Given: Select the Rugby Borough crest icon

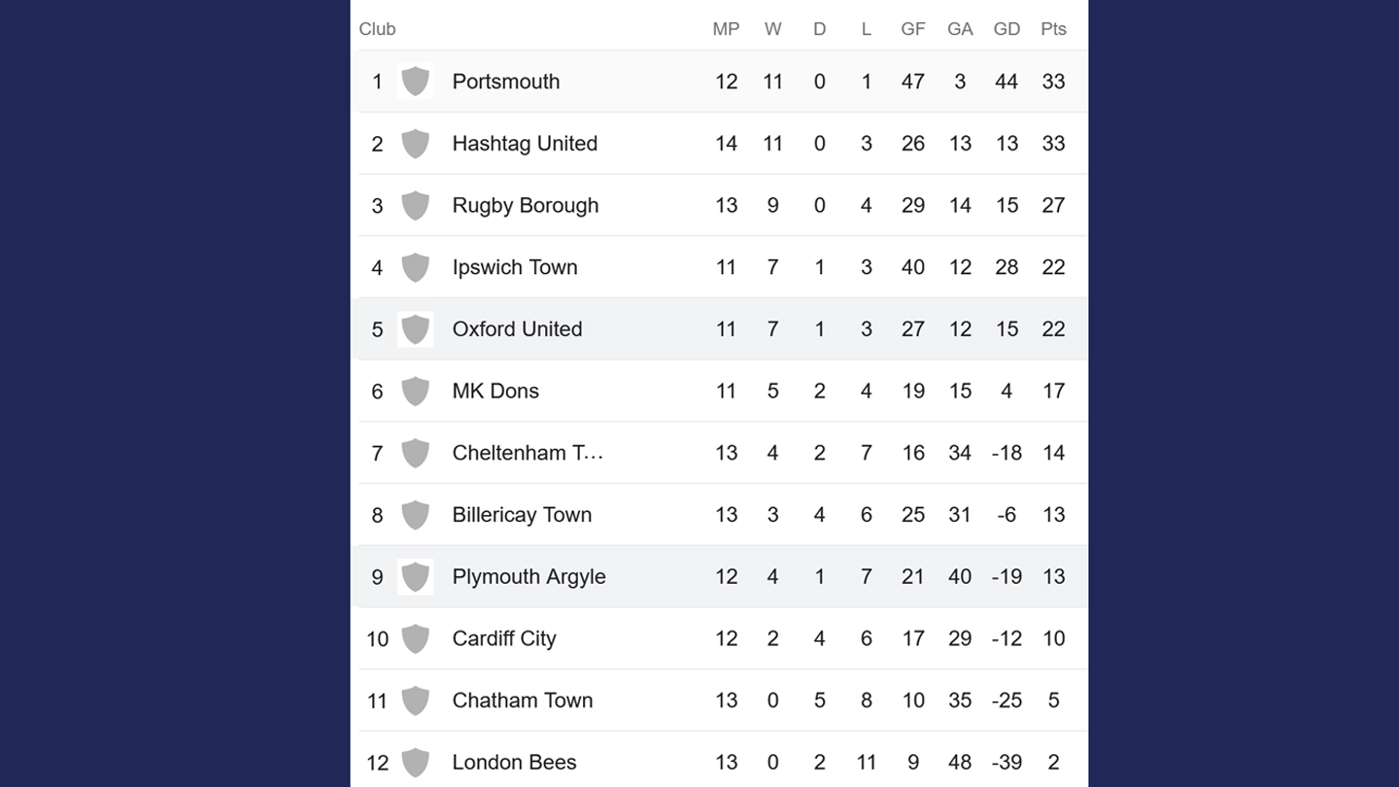Looking at the screenshot, I should click(x=415, y=206).
